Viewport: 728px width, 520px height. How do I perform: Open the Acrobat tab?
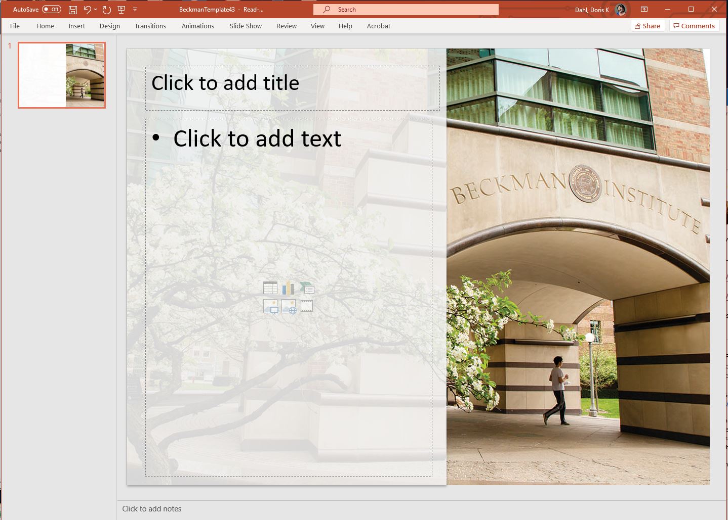(379, 26)
